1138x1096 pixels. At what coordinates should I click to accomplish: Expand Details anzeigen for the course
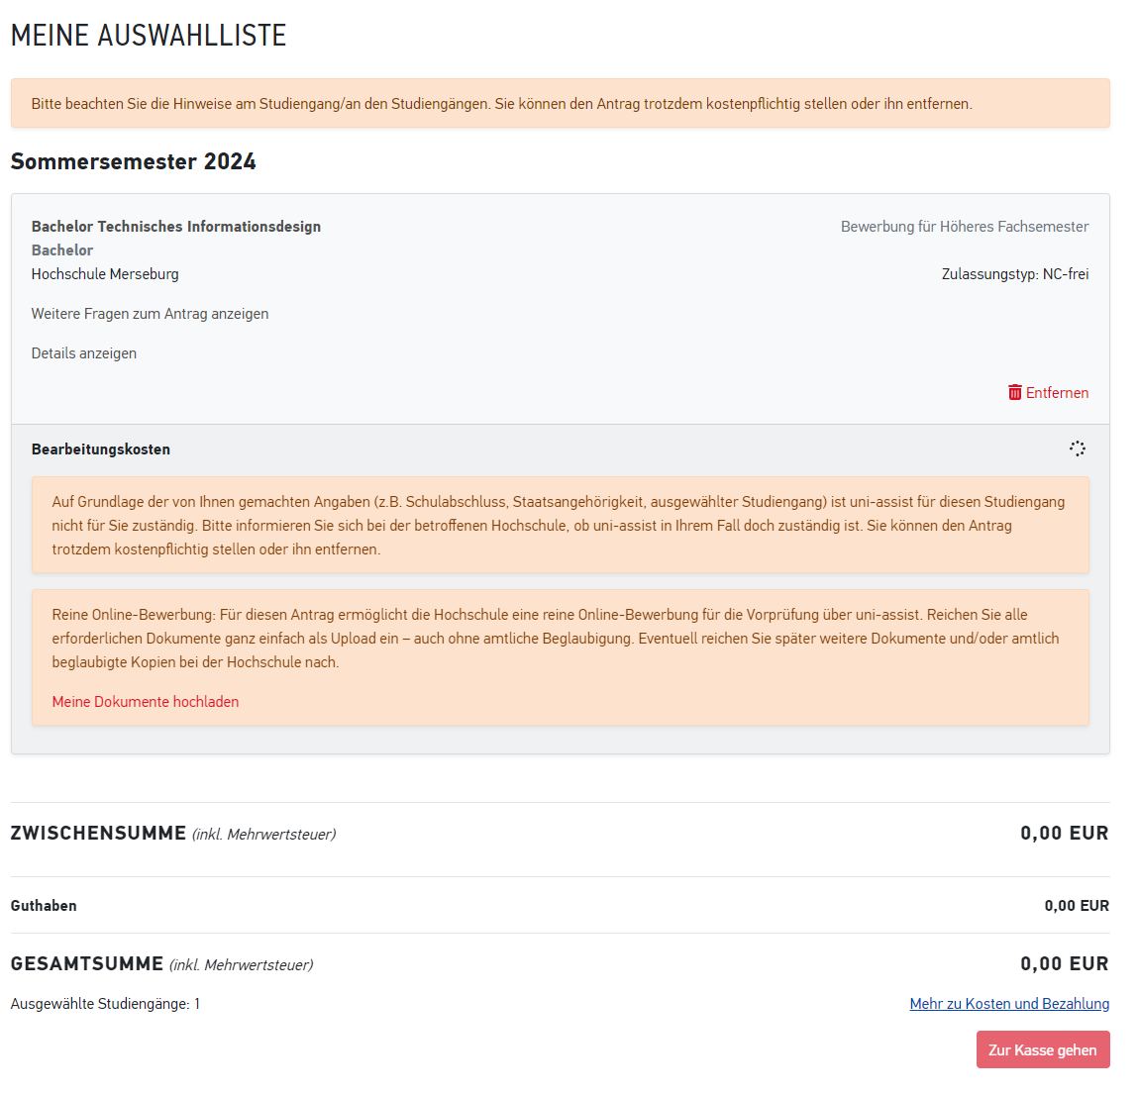tap(84, 353)
